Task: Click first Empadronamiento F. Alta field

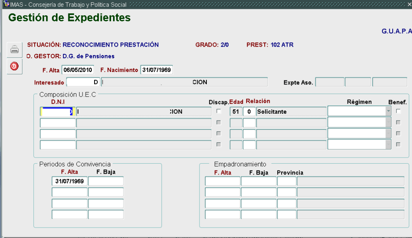Action: (222, 181)
